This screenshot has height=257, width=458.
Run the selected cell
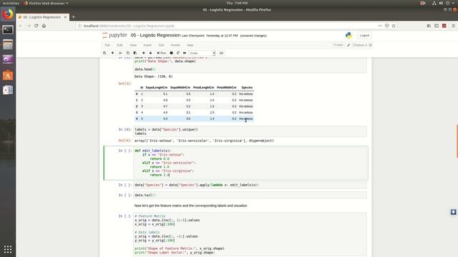click(x=161, y=53)
